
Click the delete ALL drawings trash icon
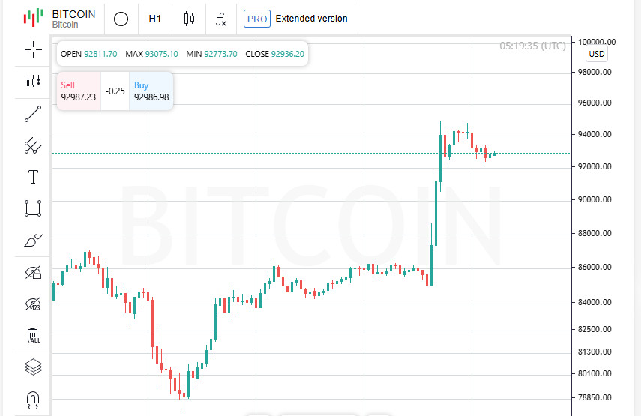[x=33, y=335]
